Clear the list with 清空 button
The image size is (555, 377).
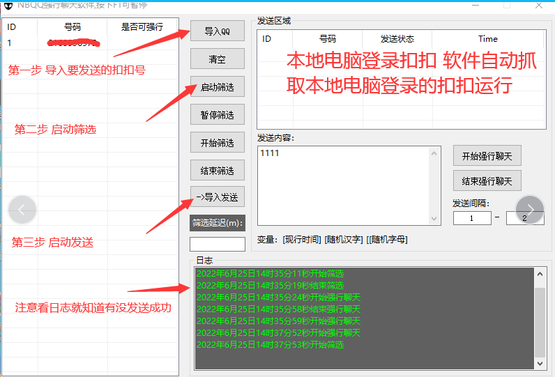tap(218, 59)
